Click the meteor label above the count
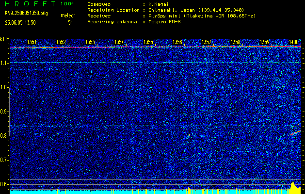This screenshot has width=305, height=194. [x=68, y=16]
